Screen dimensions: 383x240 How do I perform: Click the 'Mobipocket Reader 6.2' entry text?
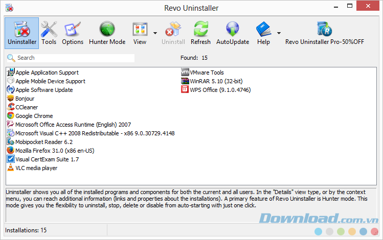pyautogui.click(x=44, y=142)
